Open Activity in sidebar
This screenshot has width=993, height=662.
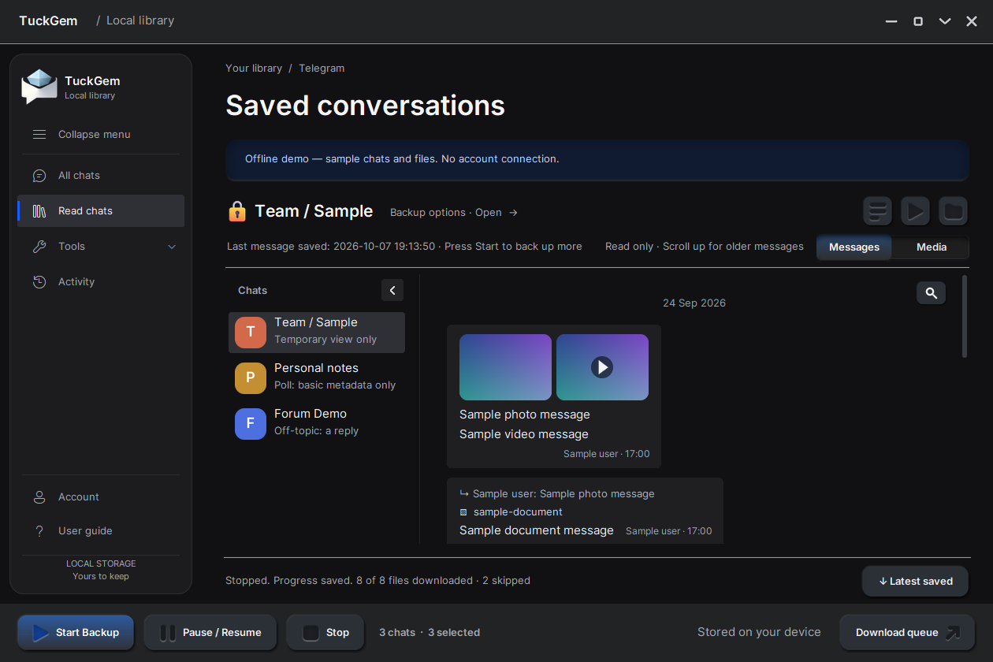click(101, 282)
